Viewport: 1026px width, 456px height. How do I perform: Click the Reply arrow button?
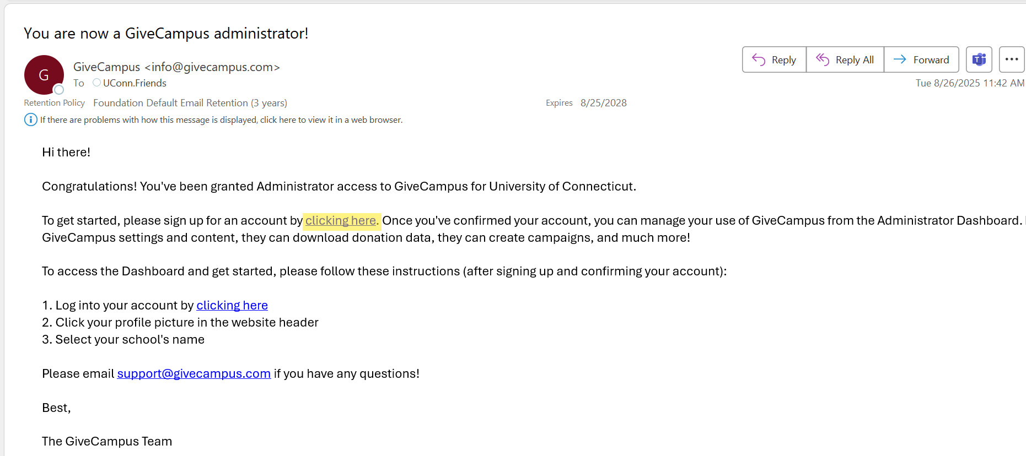click(774, 60)
